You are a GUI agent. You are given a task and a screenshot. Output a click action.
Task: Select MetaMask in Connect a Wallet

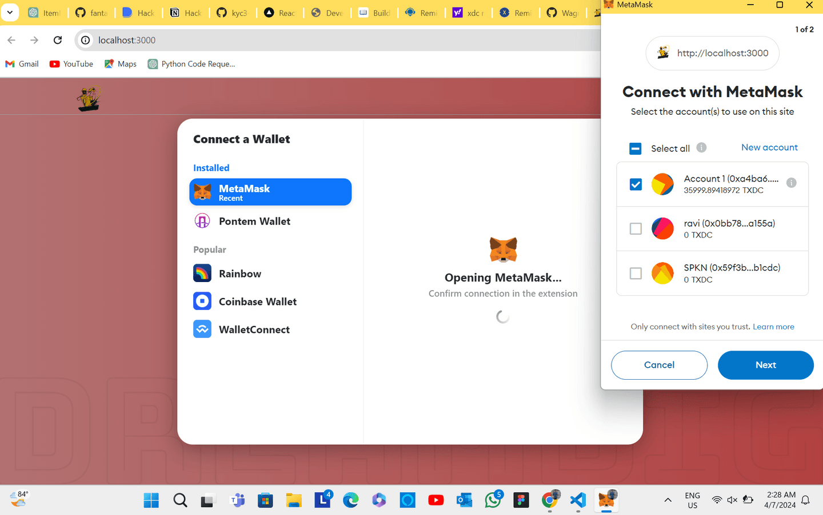point(270,192)
